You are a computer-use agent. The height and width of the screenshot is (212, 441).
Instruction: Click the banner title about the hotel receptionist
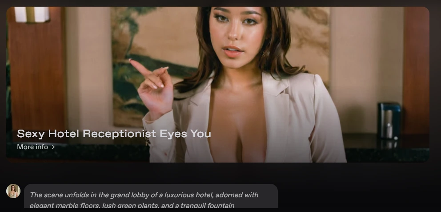[x=114, y=134]
